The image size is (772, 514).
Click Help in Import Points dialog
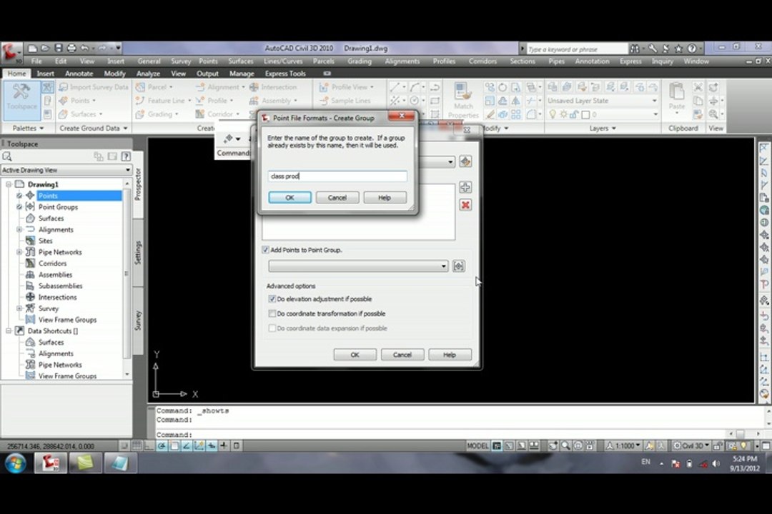click(x=450, y=355)
